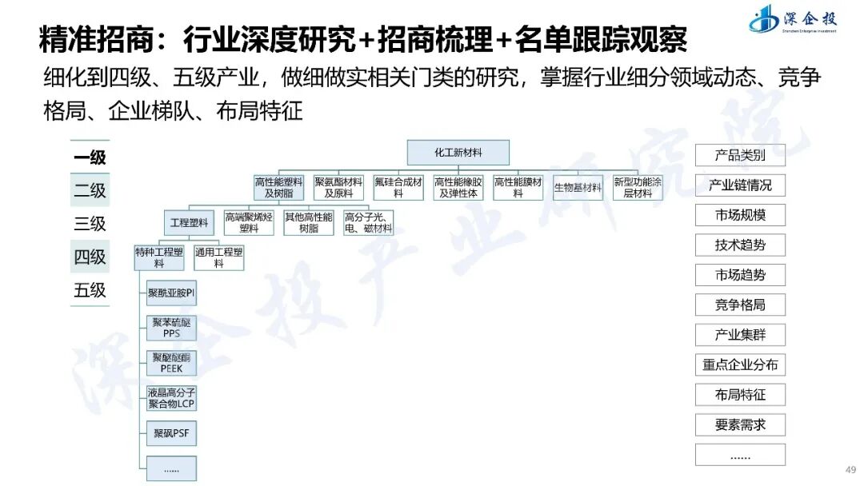Viewport: 864px width, 486px height.
Task: Select the 液晶高分子聚合物LCP node
Action: (x=170, y=396)
